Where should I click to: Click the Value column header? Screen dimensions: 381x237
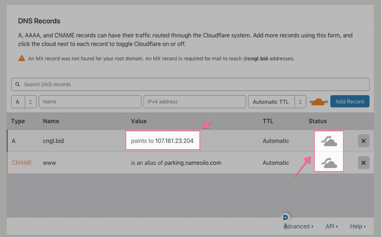[139, 121]
